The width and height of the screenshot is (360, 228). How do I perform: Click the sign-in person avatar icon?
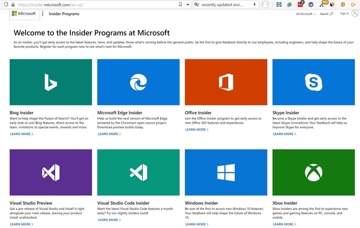(355, 14)
